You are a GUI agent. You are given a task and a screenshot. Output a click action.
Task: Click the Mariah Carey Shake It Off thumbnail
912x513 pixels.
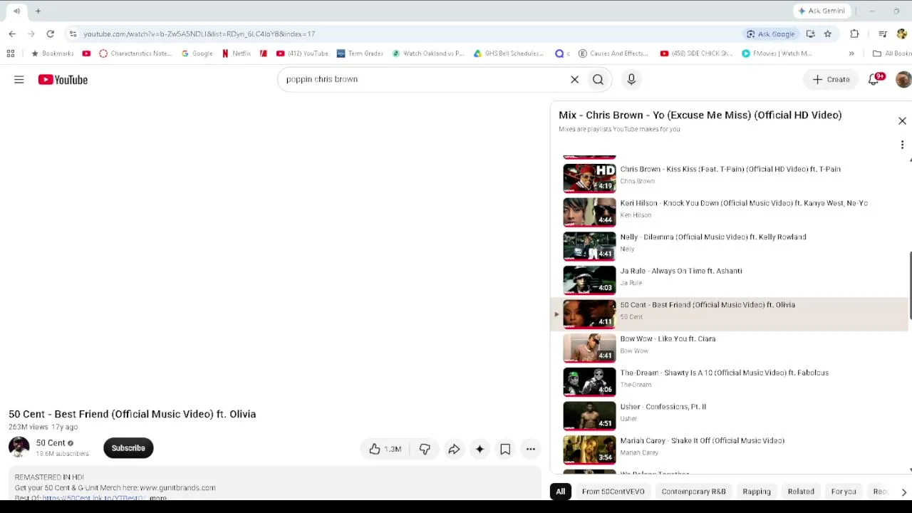(x=589, y=450)
